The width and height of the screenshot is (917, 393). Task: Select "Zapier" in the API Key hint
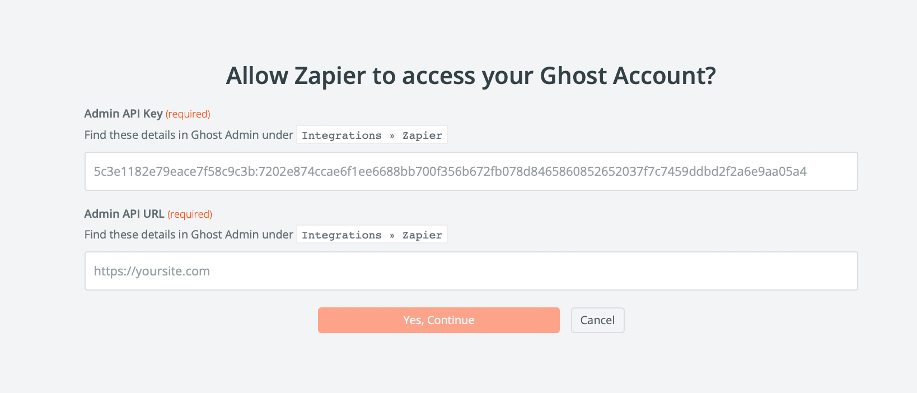coord(422,135)
